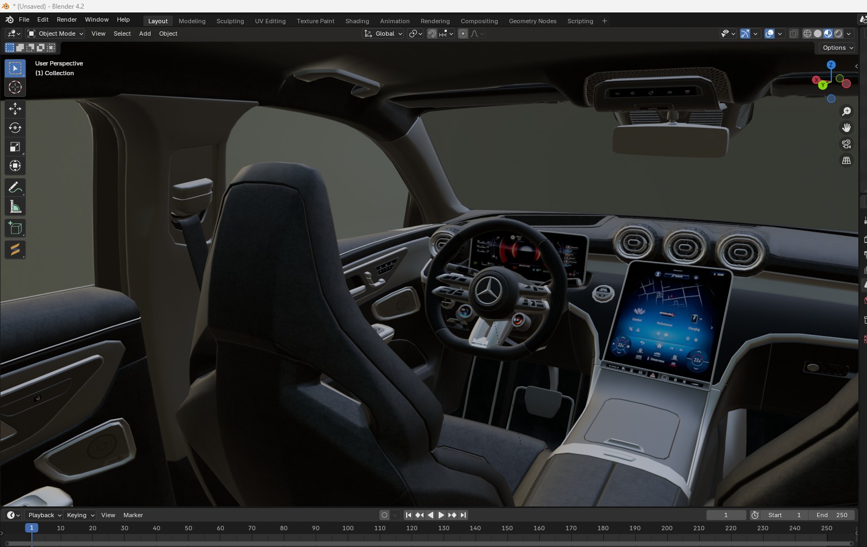Toggle camera view in viewport
The width and height of the screenshot is (867, 547).
[846, 144]
